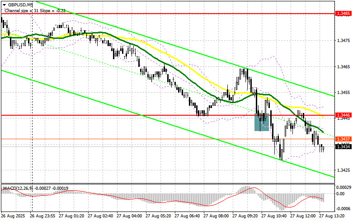Click the -0.0006 MACD scale value
The height and width of the screenshot is (221, 353).
[344, 209]
